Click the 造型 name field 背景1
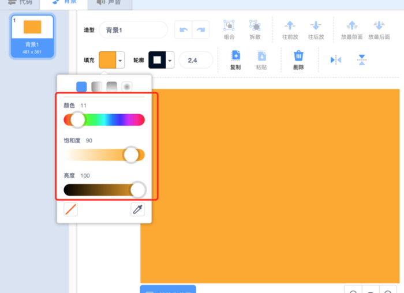This screenshot has height=293, width=404. pyautogui.click(x=133, y=29)
